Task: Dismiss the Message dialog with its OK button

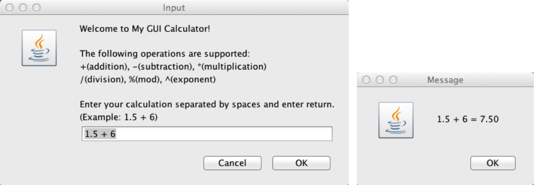Action: pyautogui.click(x=493, y=163)
